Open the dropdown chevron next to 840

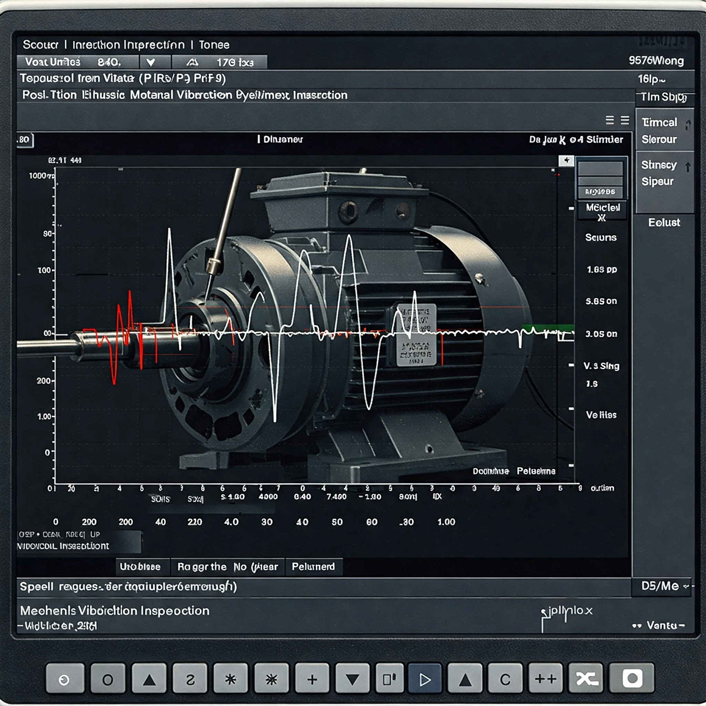click(151, 62)
